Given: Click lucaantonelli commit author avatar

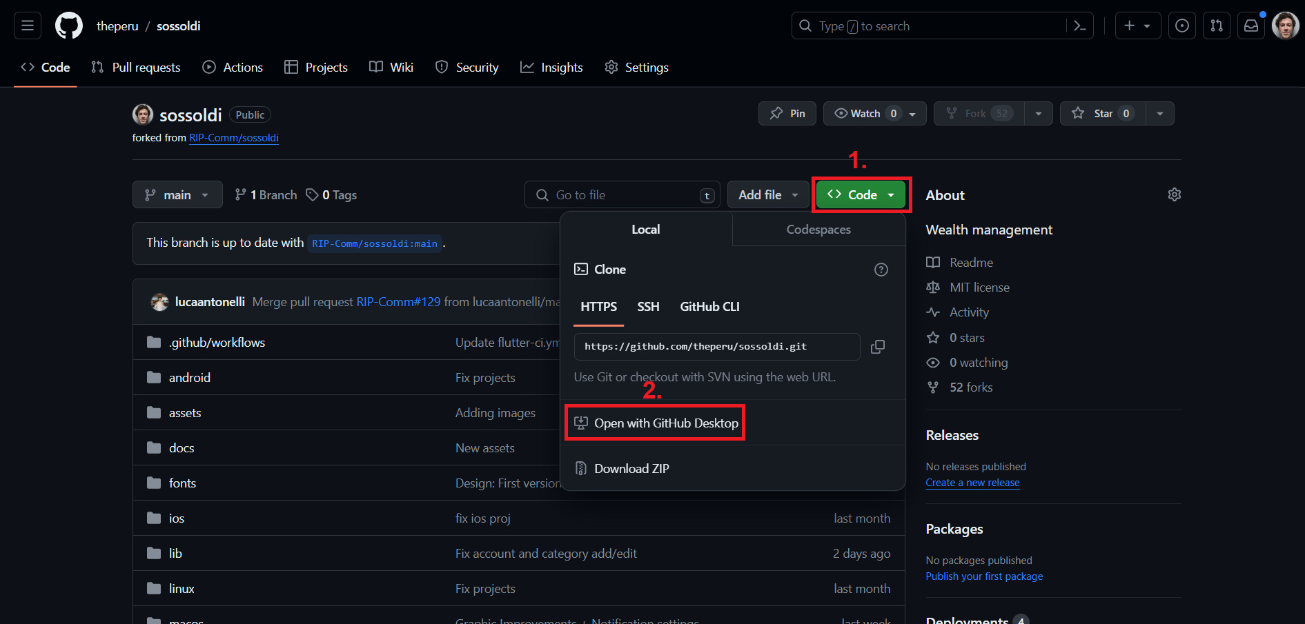Looking at the screenshot, I should click(159, 302).
